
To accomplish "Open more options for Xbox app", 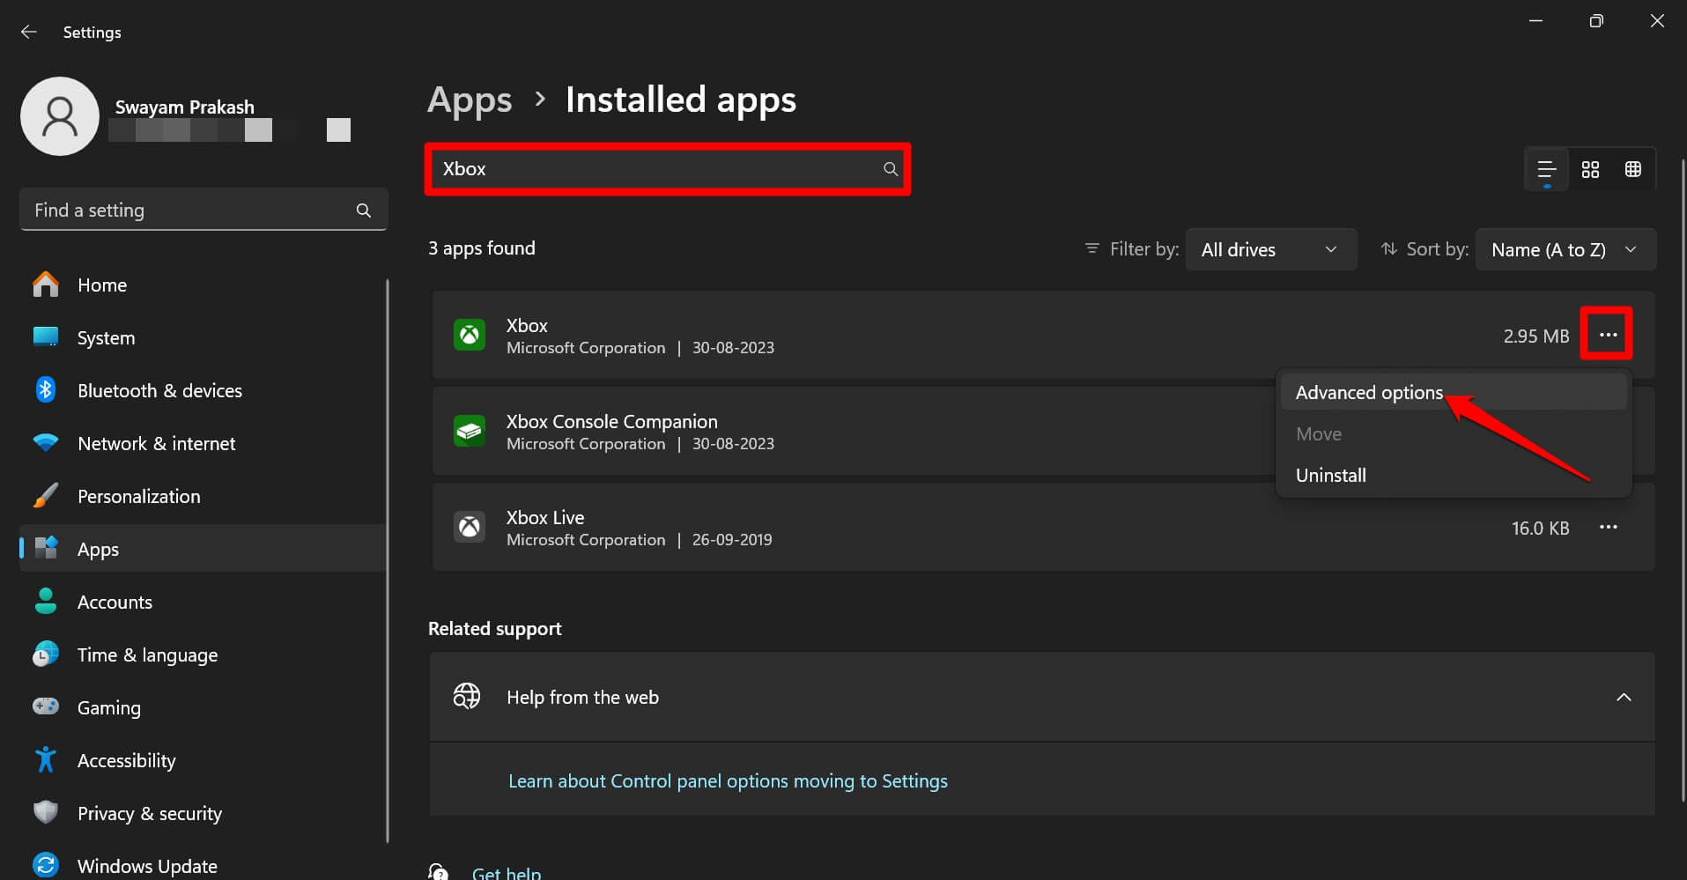I will 1608,335.
